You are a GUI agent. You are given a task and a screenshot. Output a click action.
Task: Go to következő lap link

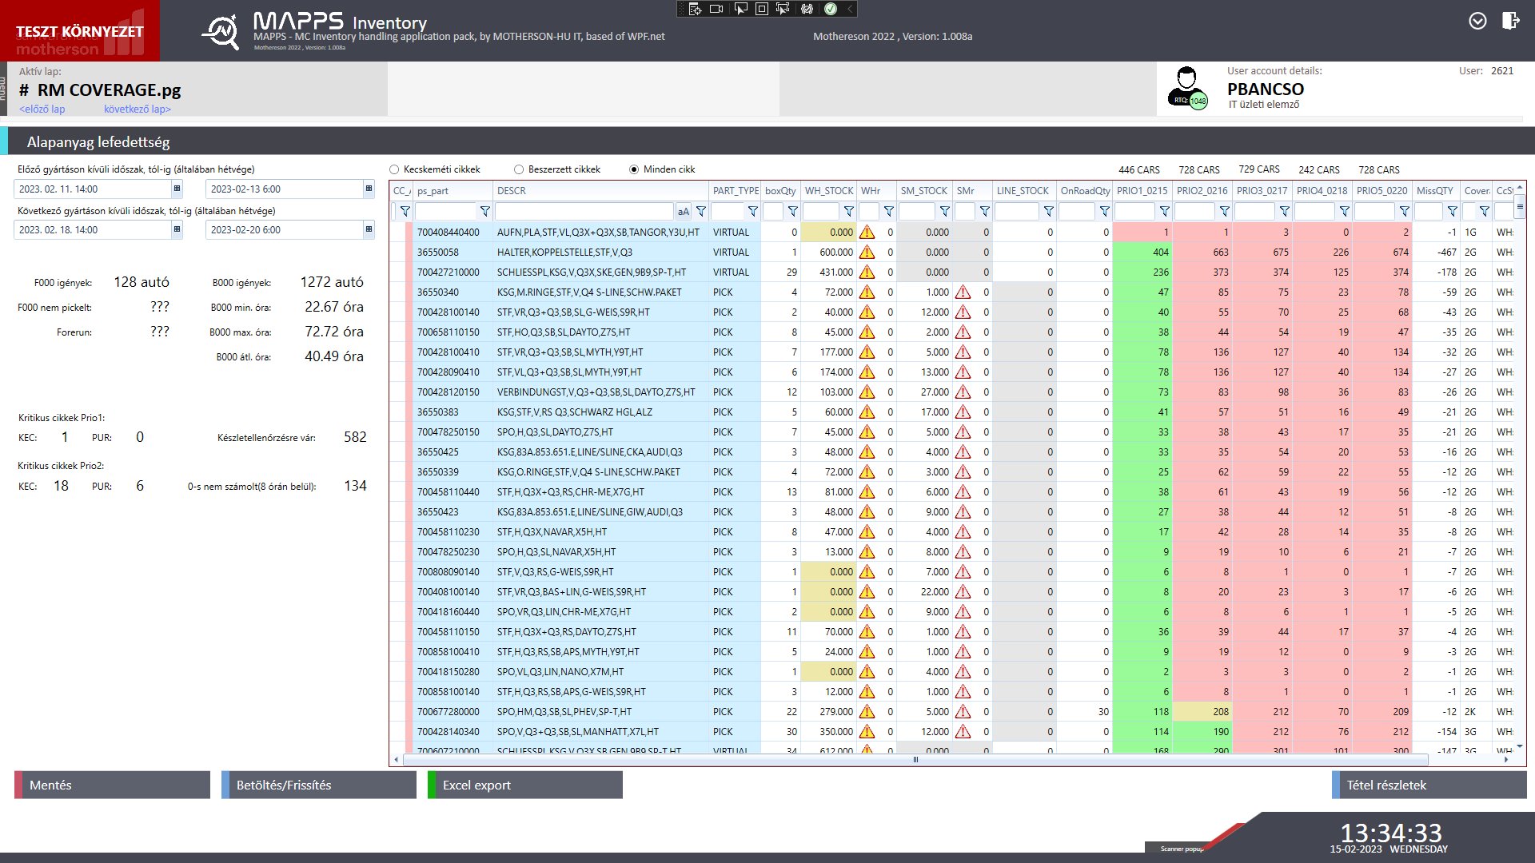point(137,109)
